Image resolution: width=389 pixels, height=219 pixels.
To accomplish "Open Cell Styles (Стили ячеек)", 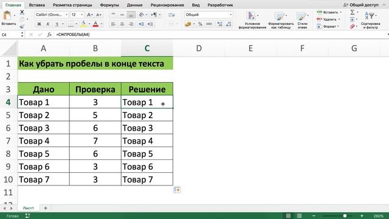I will click(302, 20).
